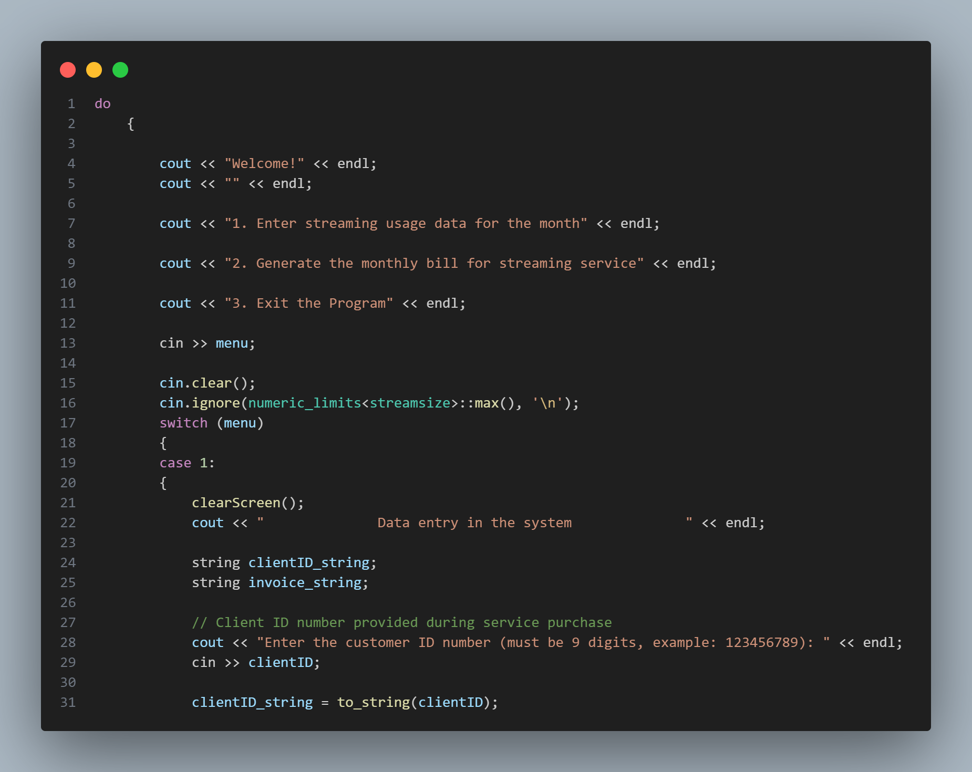The image size is (972, 772).
Task: Click the 'case 1:' label
Action: click(x=187, y=463)
